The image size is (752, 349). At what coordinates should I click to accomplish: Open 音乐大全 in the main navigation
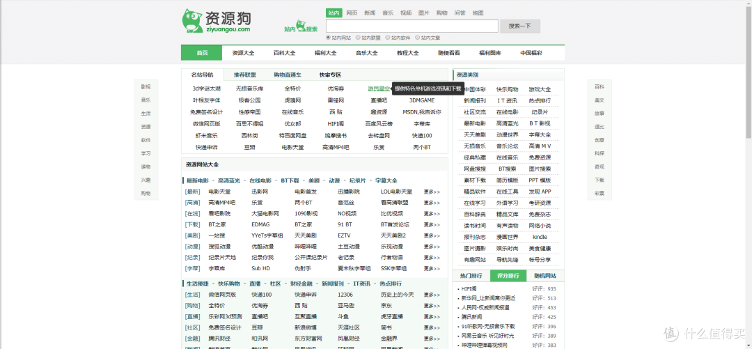click(x=366, y=53)
